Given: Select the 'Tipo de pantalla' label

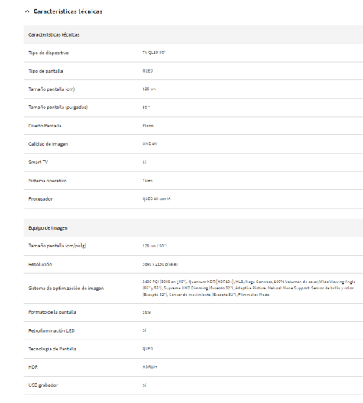Looking at the screenshot, I should tap(46, 71).
